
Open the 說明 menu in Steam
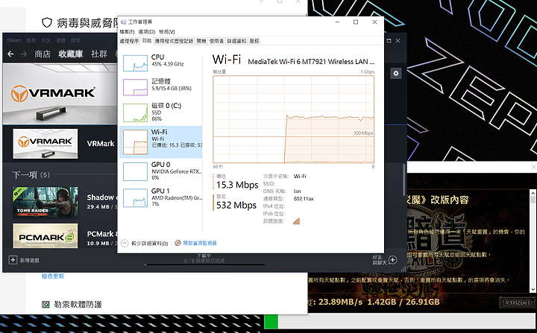tap(75, 40)
